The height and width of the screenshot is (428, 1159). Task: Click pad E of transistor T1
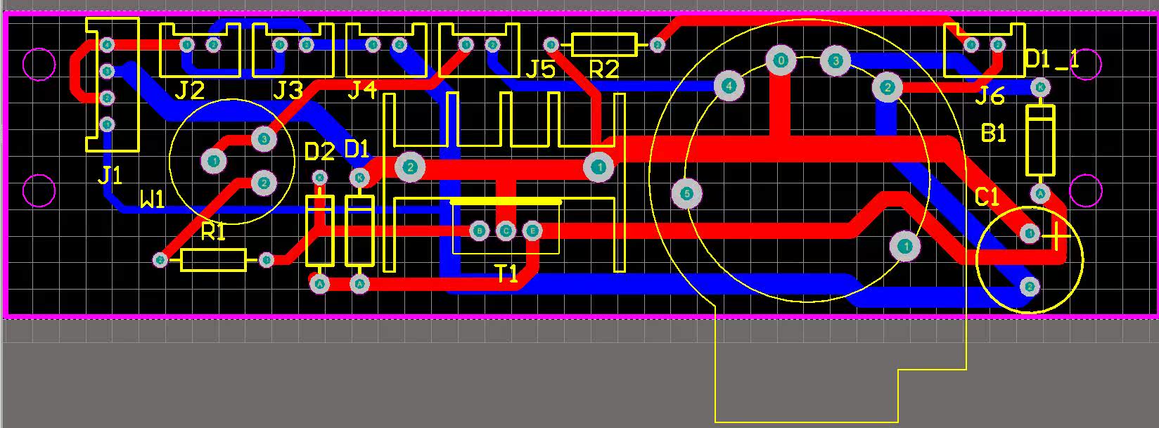pos(532,231)
